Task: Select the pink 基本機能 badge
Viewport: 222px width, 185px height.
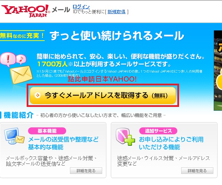Action: pos(47,131)
